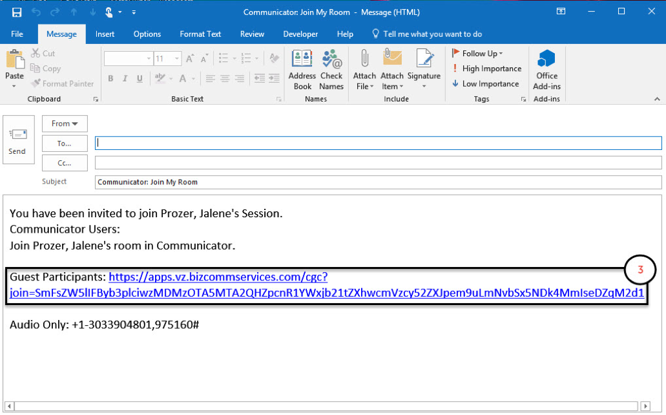Click the Touch/Mouse Mode hand icon

(109, 12)
